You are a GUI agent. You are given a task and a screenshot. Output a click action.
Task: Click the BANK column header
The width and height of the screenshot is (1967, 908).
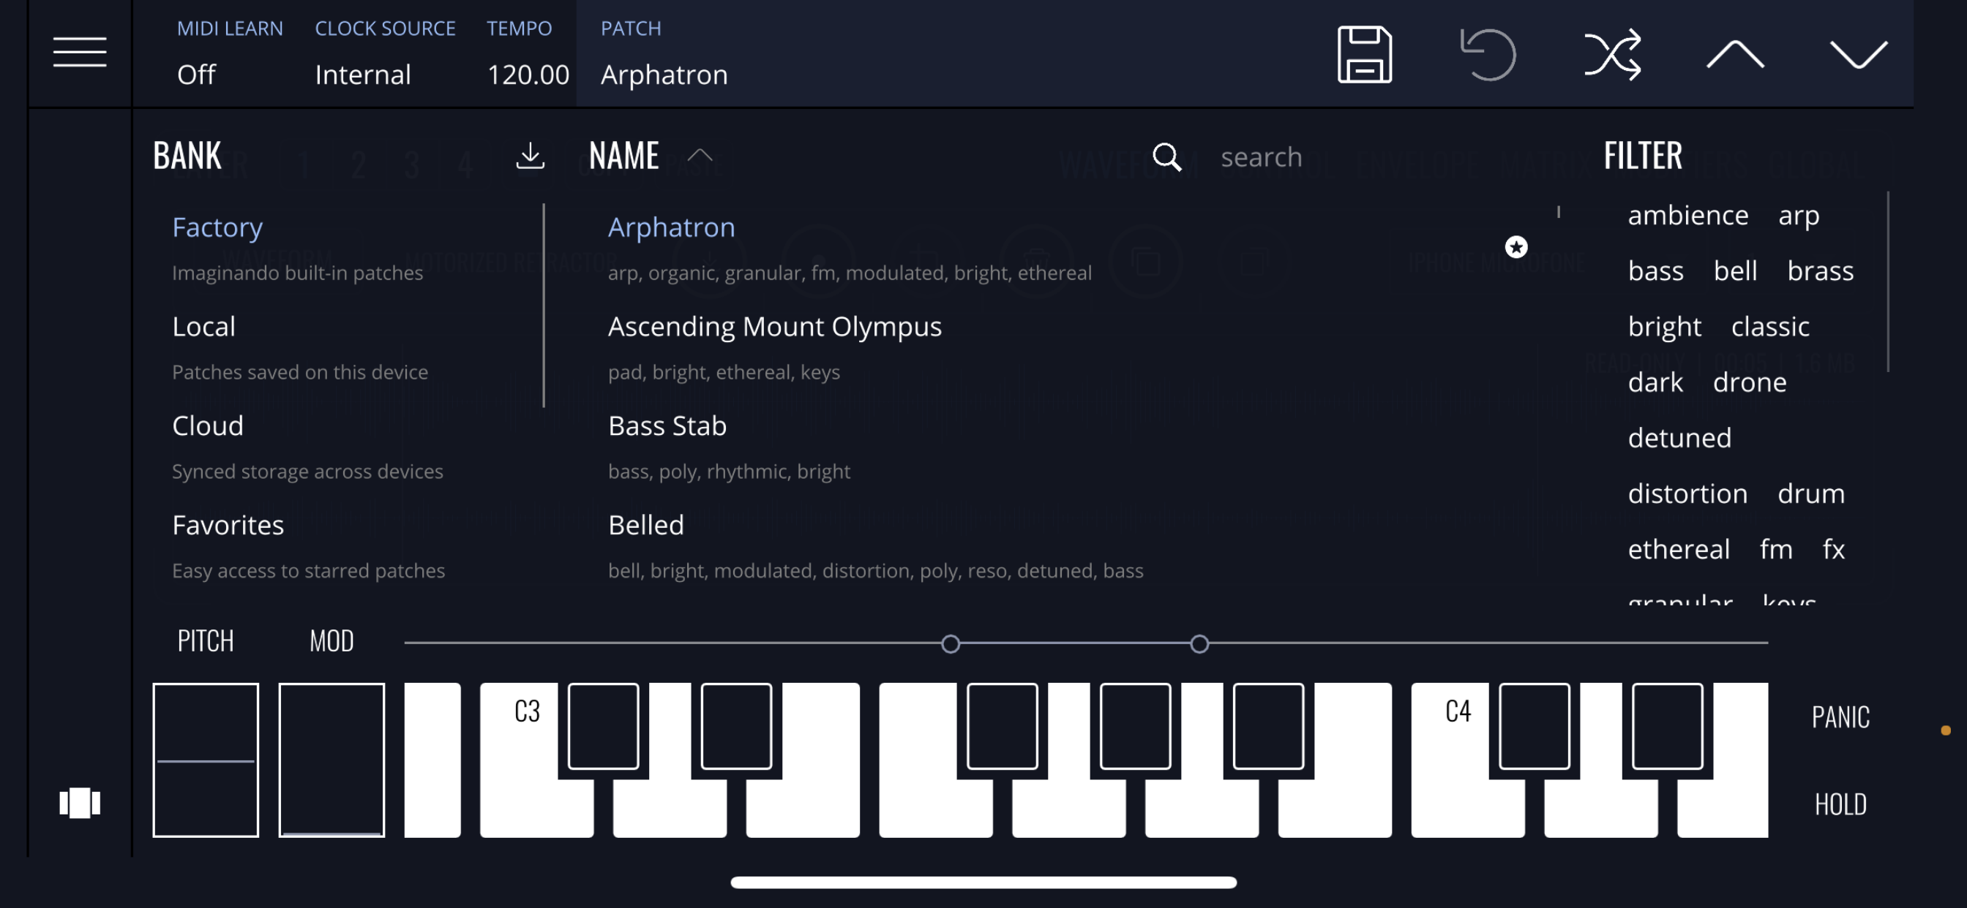[x=187, y=156]
